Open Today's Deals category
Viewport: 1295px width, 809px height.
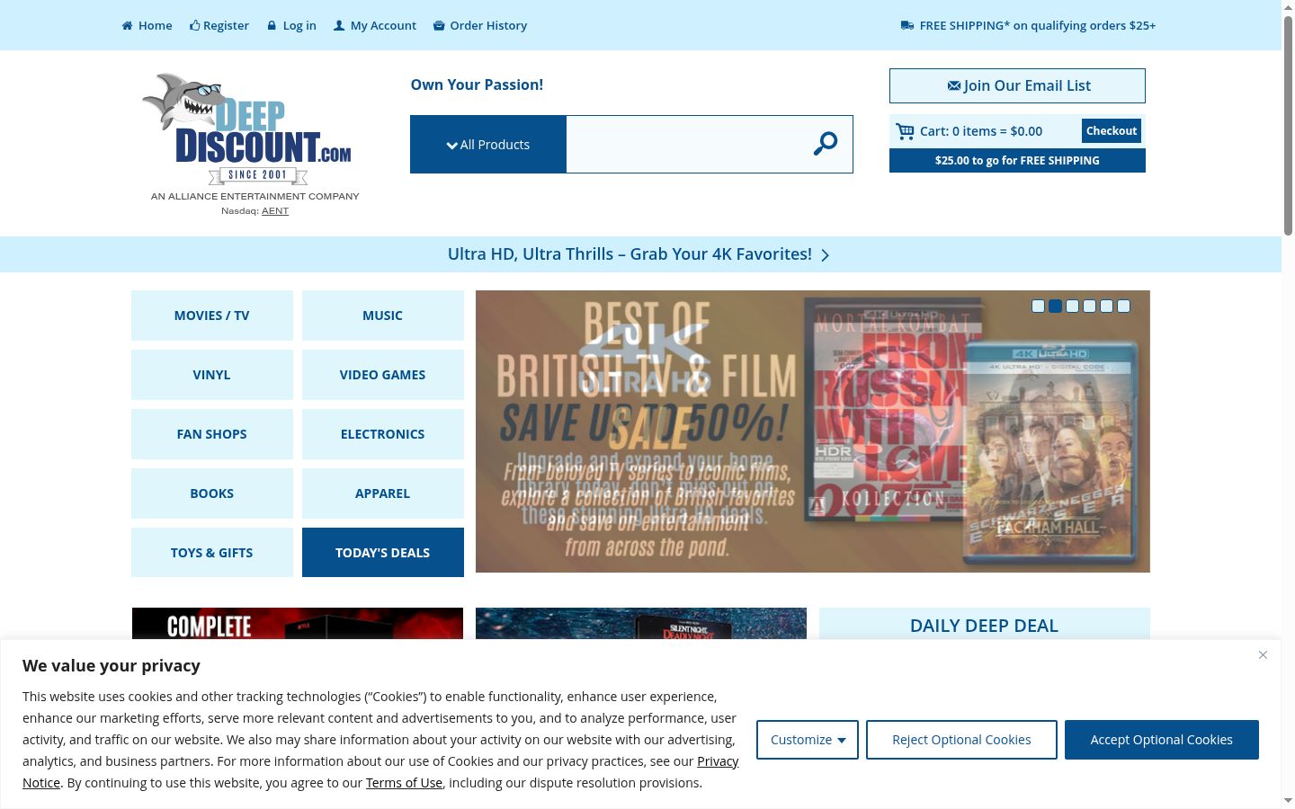pos(383,553)
